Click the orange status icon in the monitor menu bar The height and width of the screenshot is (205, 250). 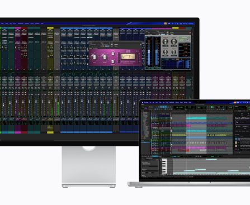point(165,23)
